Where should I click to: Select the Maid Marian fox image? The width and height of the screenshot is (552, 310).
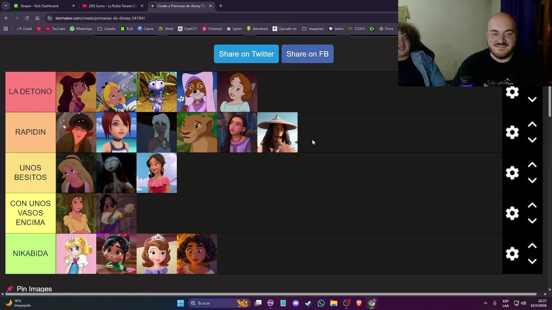197,92
